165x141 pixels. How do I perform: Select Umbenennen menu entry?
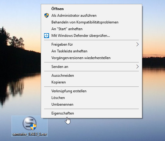coord(91,104)
